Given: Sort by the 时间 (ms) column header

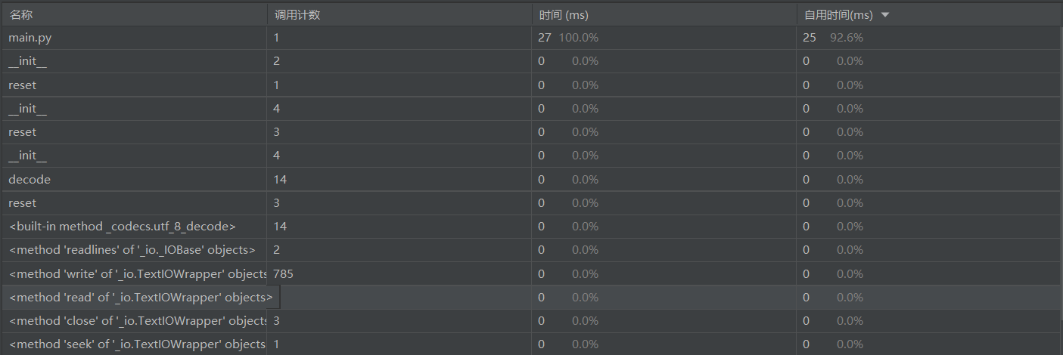Looking at the screenshot, I should point(563,14).
